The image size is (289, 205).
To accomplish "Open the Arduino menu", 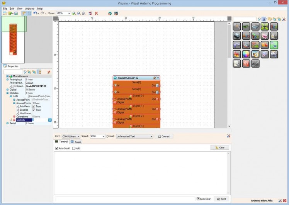I will click(30, 8).
